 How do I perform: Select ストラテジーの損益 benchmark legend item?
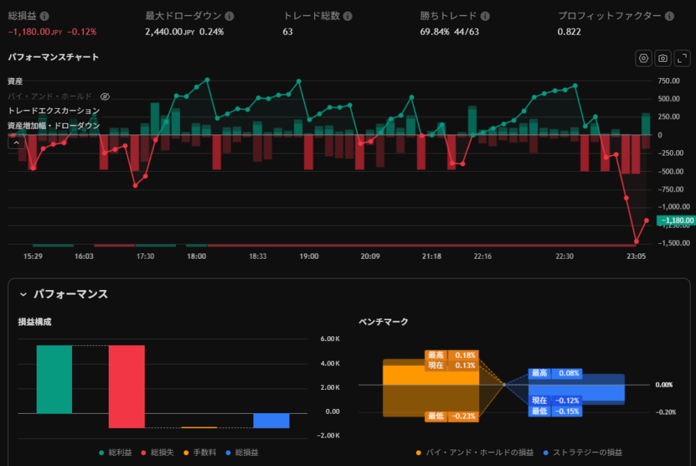click(582, 452)
